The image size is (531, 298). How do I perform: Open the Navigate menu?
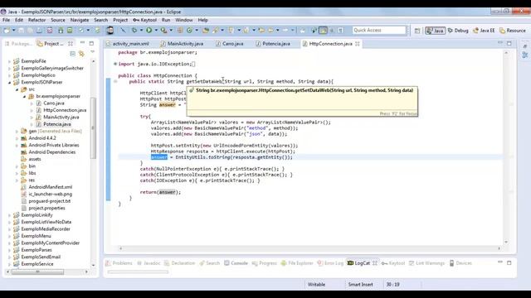tap(80, 20)
